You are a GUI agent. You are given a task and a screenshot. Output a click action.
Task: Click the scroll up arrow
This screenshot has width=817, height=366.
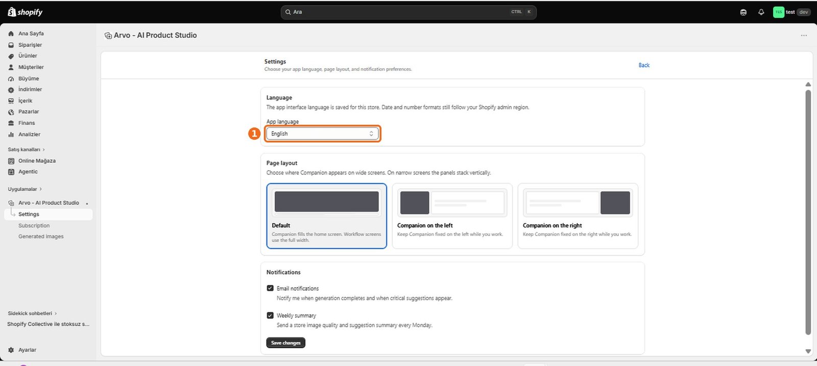[808, 84]
